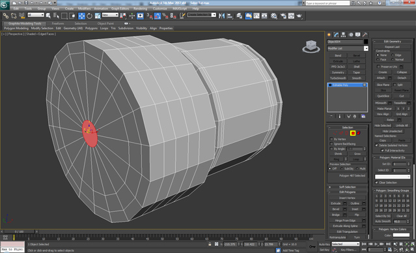Screen dimensions: 416x253
Task: Enable the Preserve UVs checkbox
Action: [378, 67]
